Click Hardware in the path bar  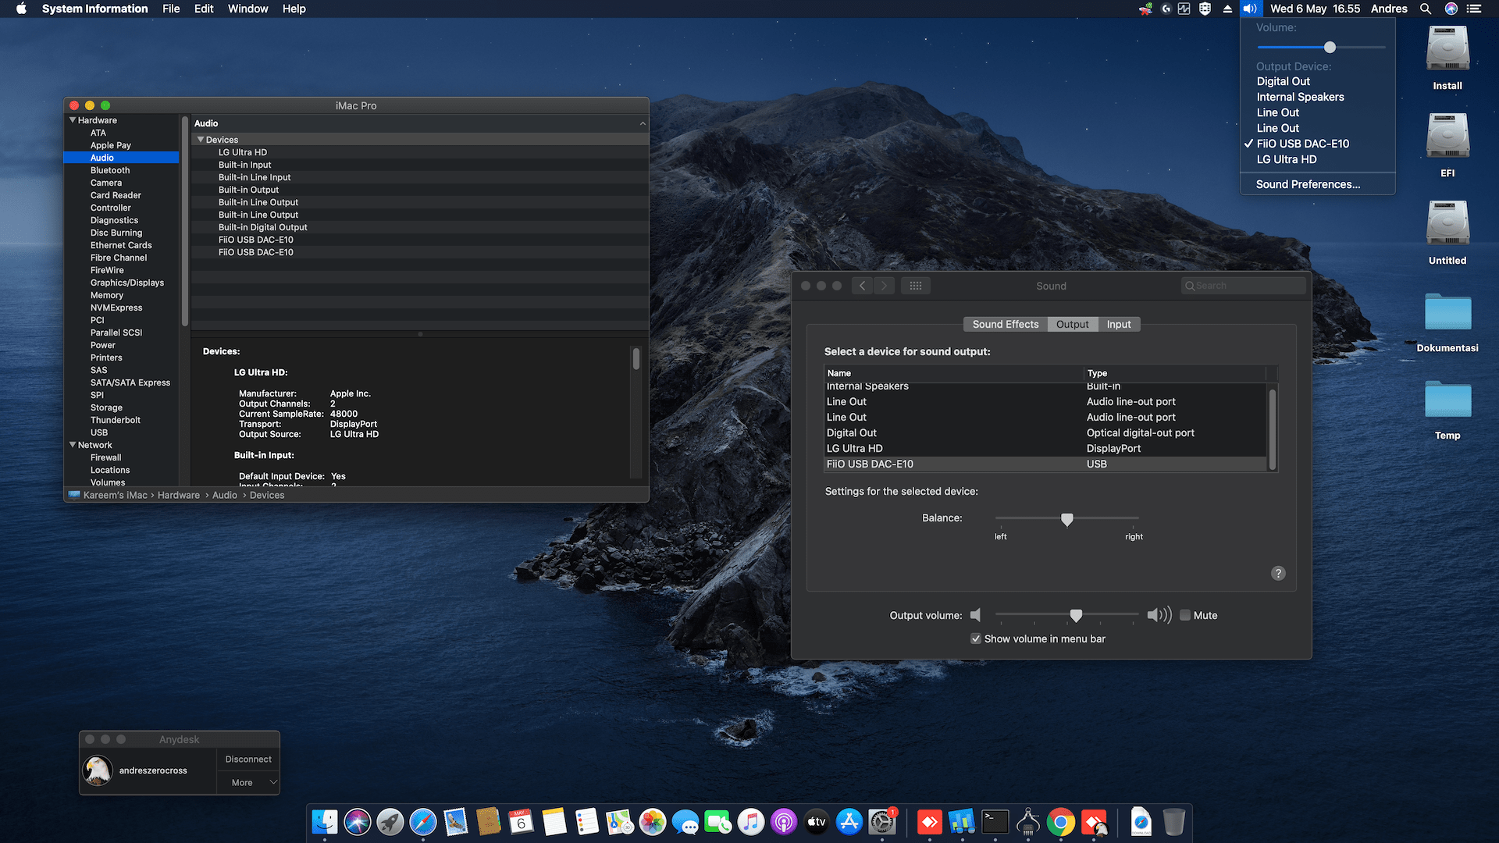[179, 495]
